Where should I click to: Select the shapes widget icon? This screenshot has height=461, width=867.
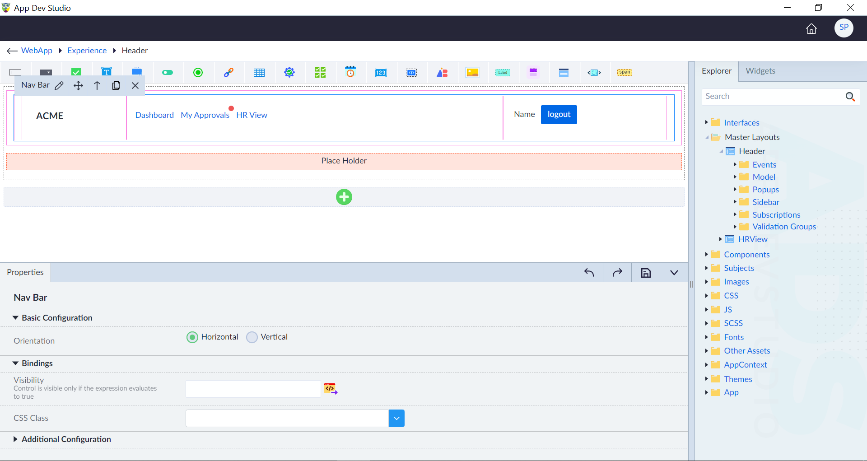click(x=442, y=73)
